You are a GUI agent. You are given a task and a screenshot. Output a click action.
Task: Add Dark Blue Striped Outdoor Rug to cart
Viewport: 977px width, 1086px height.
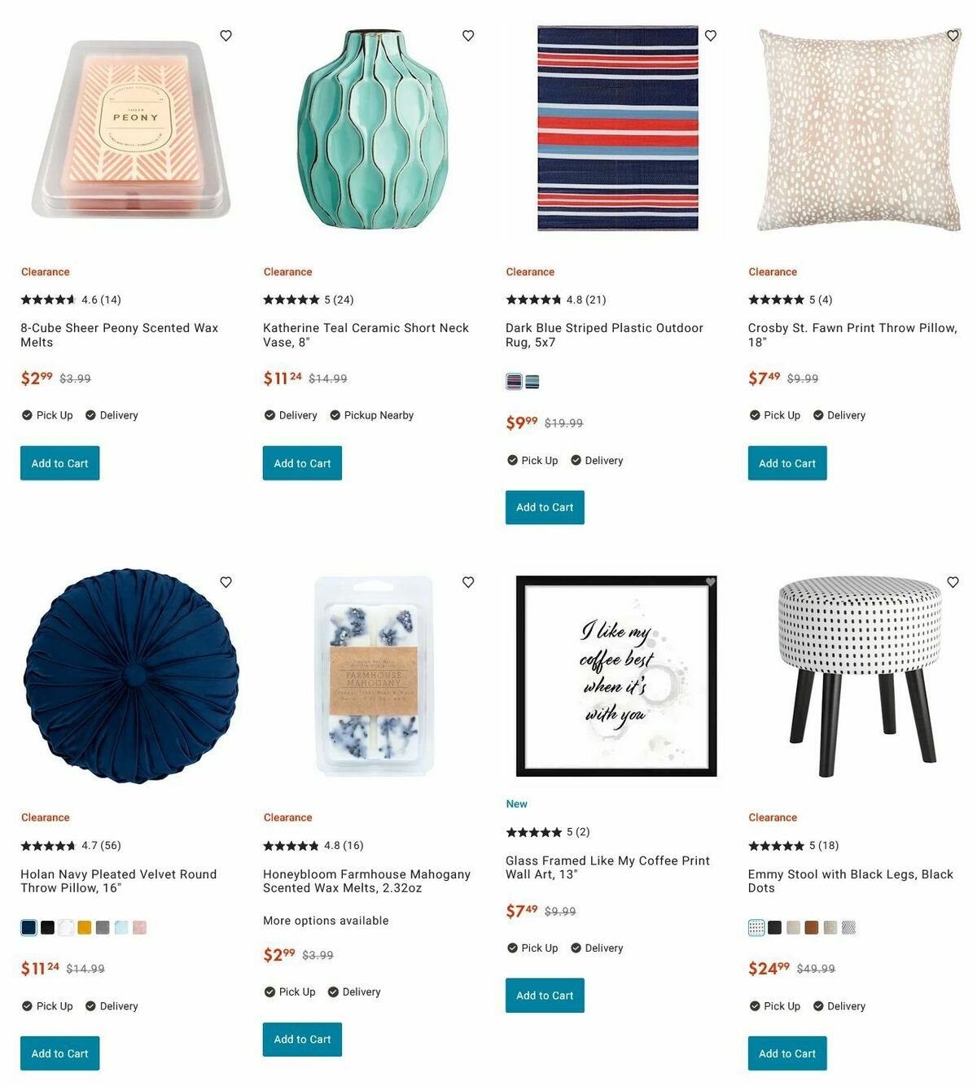tap(545, 507)
